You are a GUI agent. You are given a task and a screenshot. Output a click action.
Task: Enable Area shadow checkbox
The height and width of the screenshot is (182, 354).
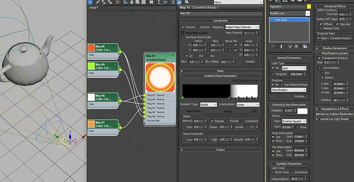point(319,68)
